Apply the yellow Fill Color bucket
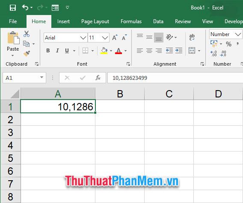Viewport: 243px width, 203px height. [x=104, y=51]
